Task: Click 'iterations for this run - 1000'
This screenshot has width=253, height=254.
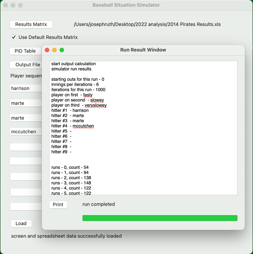Action: [79, 90]
